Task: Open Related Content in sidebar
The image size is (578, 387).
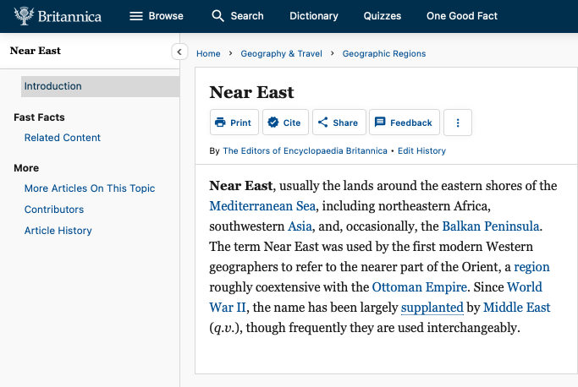Action: point(63,138)
